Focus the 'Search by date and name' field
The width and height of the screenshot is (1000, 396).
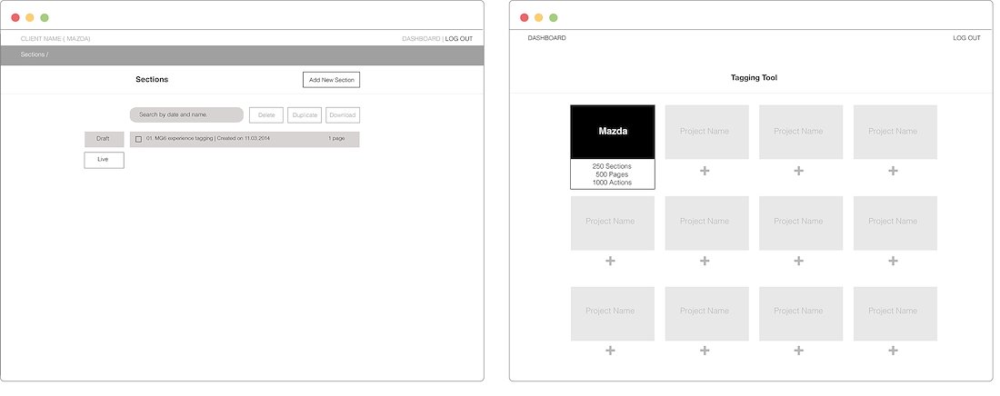pyautogui.click(x=186, y=114)
